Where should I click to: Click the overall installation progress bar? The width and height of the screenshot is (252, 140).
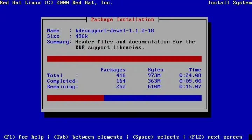coord(124,98)
